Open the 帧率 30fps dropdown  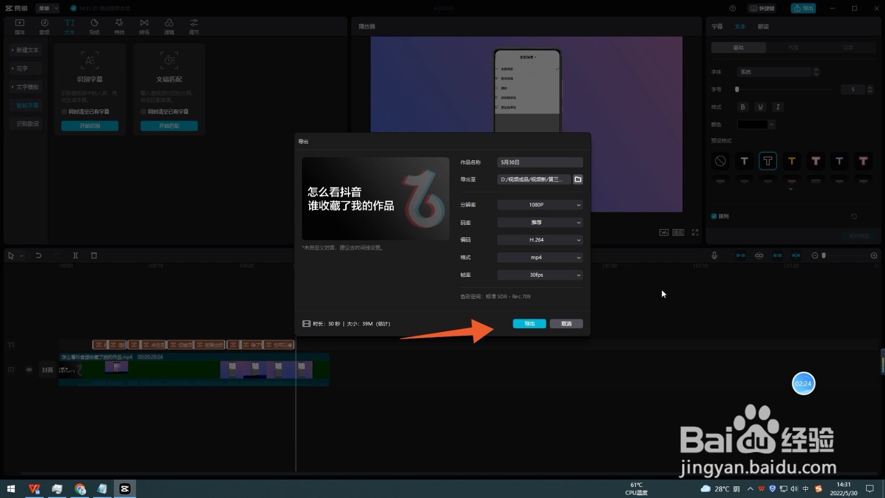[x=540, y=275]
